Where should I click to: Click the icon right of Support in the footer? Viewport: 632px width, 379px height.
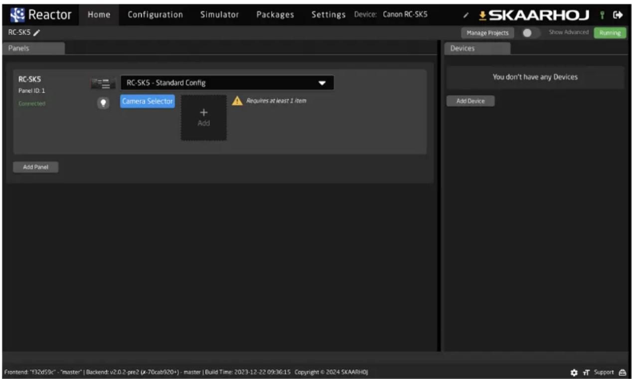pos(622,373)
